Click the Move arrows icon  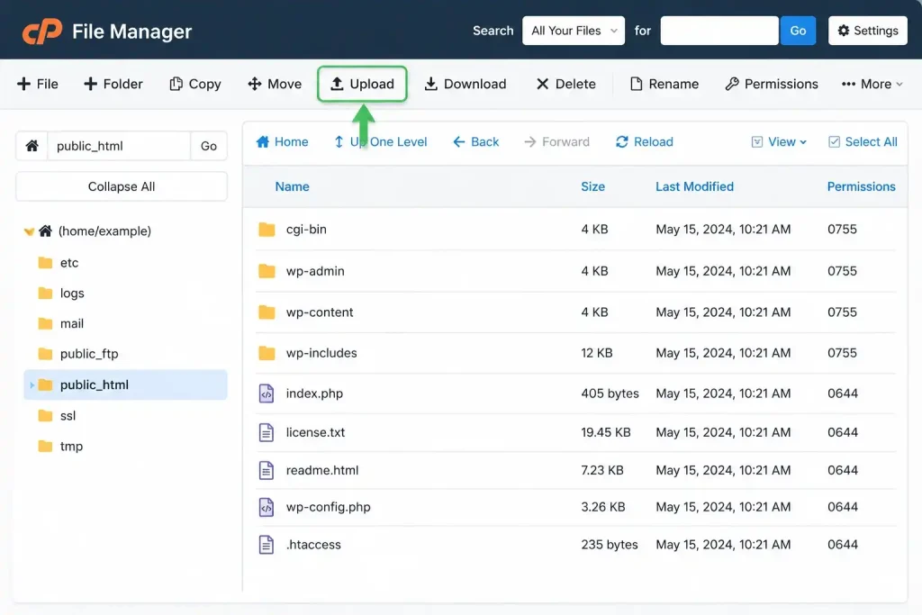point(255,84)
